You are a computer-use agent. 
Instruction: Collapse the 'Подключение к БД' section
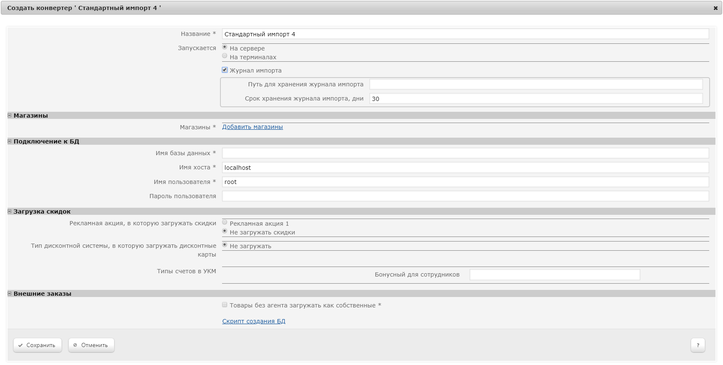click(10, 141)
